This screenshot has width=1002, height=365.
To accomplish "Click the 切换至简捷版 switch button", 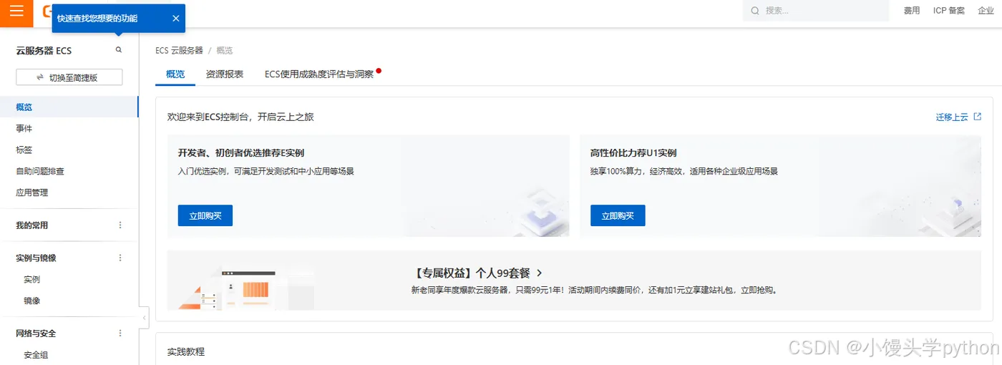I will pyautogui.click(x=69, y=77).
